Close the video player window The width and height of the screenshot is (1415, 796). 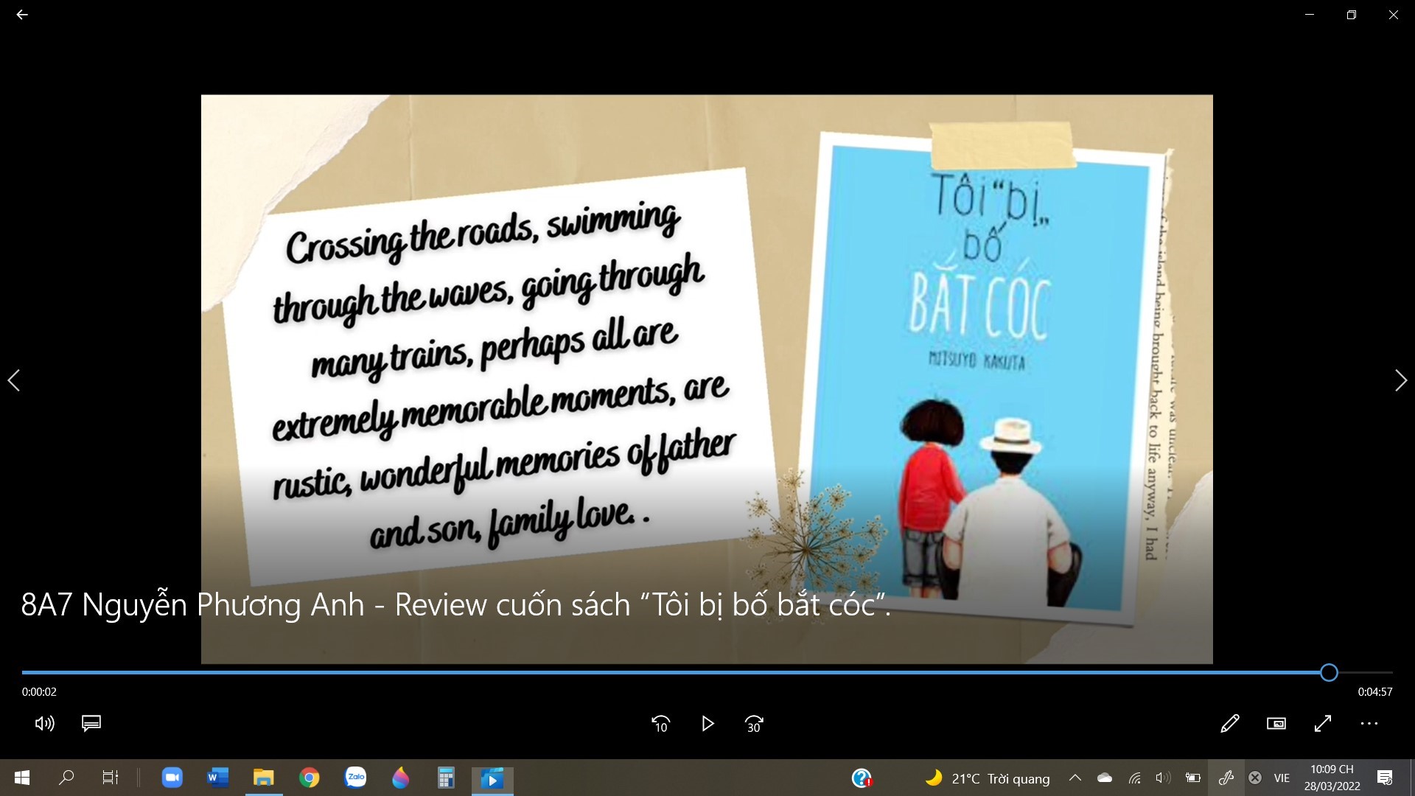pyautogui.click(x=1394, y=15)
